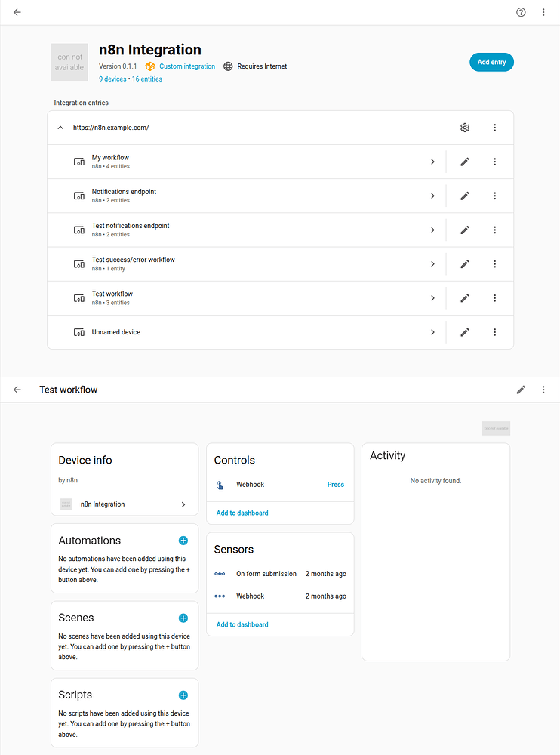Open overflow menu in Test workflow header
Viewport: 560px width, 755px height.
click(543, 390)
